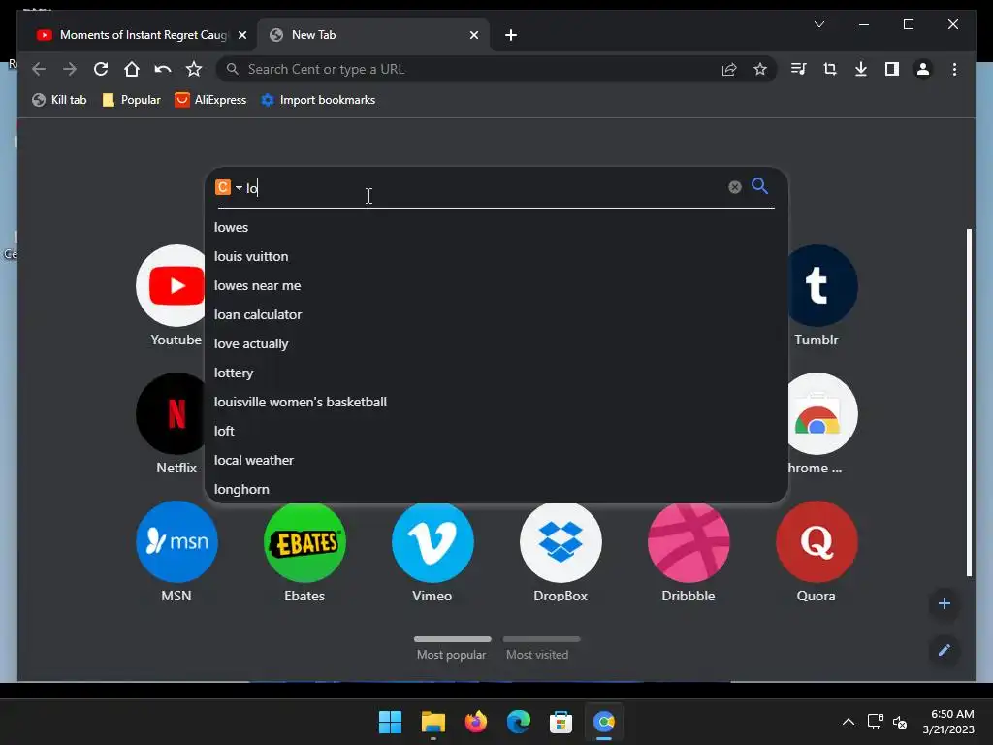The image size is (993, 745).
Task: Open the three-dot browser menu
Action: [x=954, y=69]
